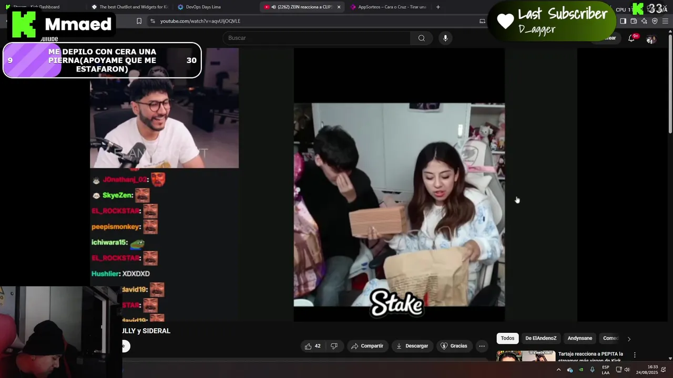Switch to the DevOps Days Lima tab
673x378 pixels.
pos(215,7)
